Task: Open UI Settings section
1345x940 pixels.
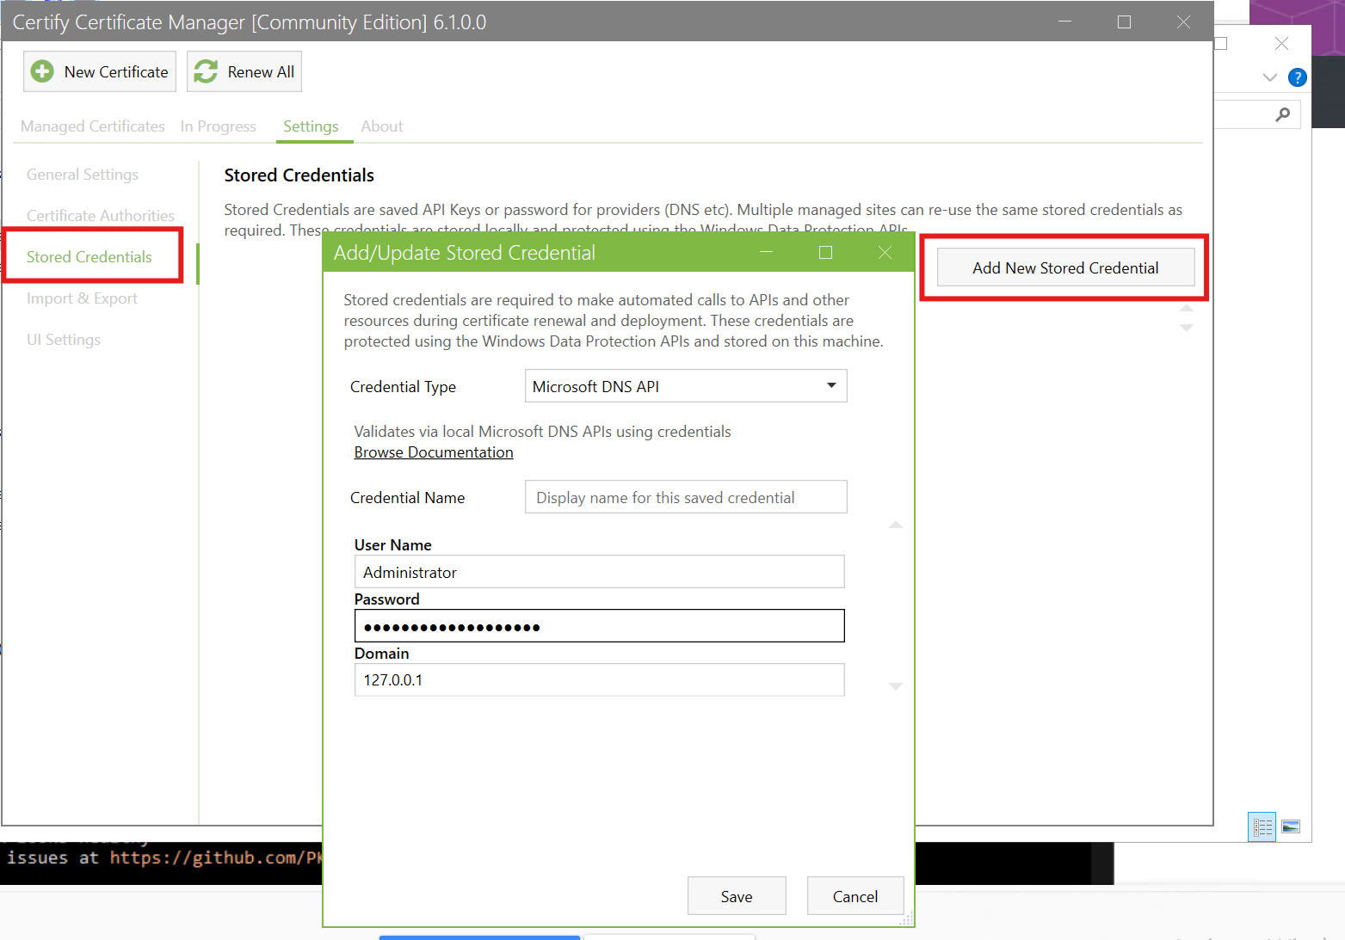Action: pyautogui.click(x=64, y=340)
